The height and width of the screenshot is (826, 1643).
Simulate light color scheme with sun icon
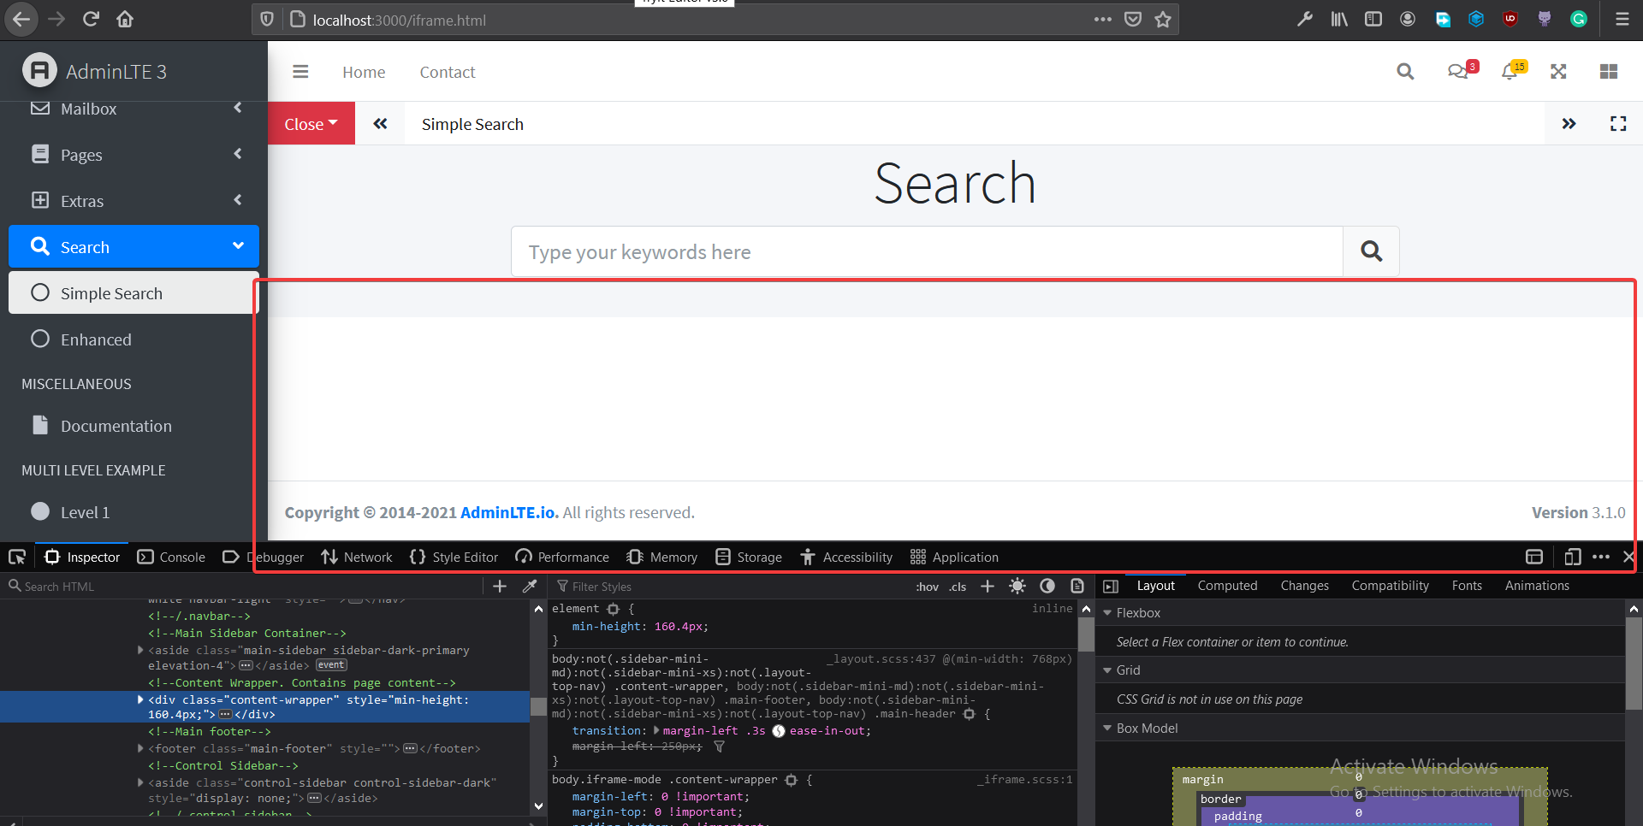pyautogui.click(x=1017, y=586)
